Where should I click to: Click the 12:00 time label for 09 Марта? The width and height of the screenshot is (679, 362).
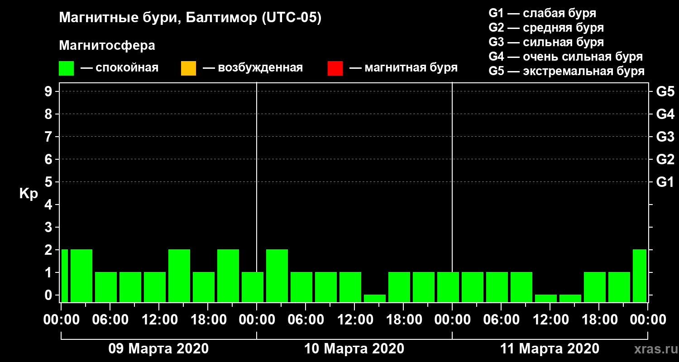tap(159, 319)
